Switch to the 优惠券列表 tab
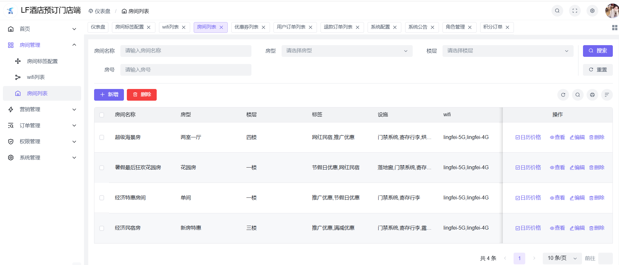Image resolution: width=619 pixels, height=265 pixels. [x=247, y=27]
